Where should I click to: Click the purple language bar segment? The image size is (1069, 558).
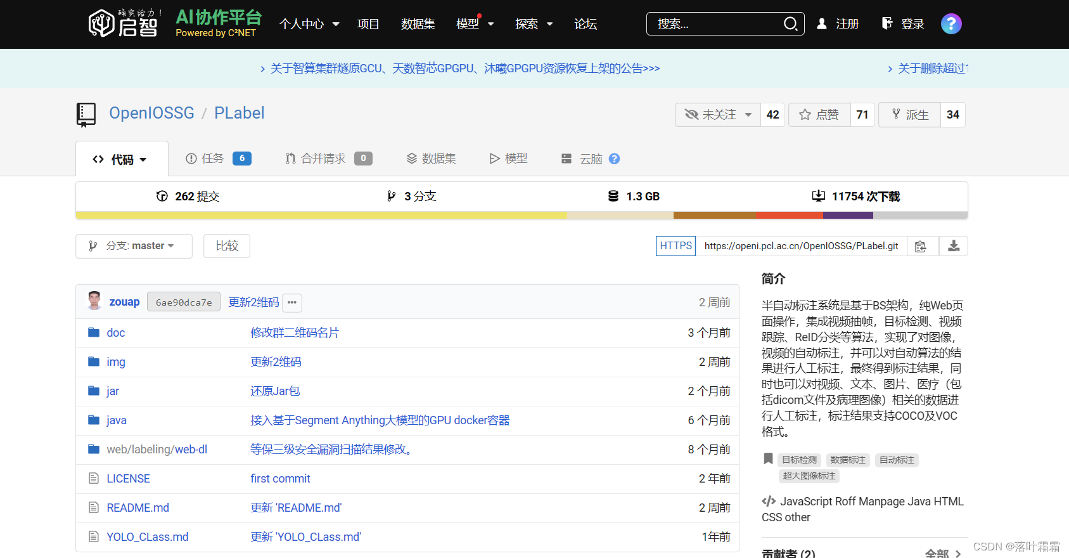848,216
